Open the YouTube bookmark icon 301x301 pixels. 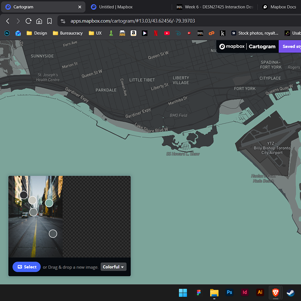[167, 33]
